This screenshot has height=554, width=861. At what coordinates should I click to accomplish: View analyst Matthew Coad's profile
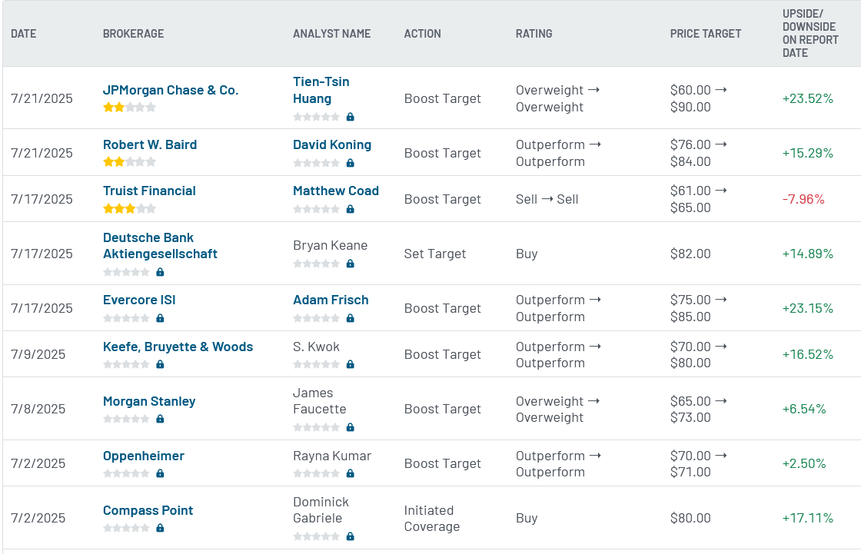tap(336, 191)
